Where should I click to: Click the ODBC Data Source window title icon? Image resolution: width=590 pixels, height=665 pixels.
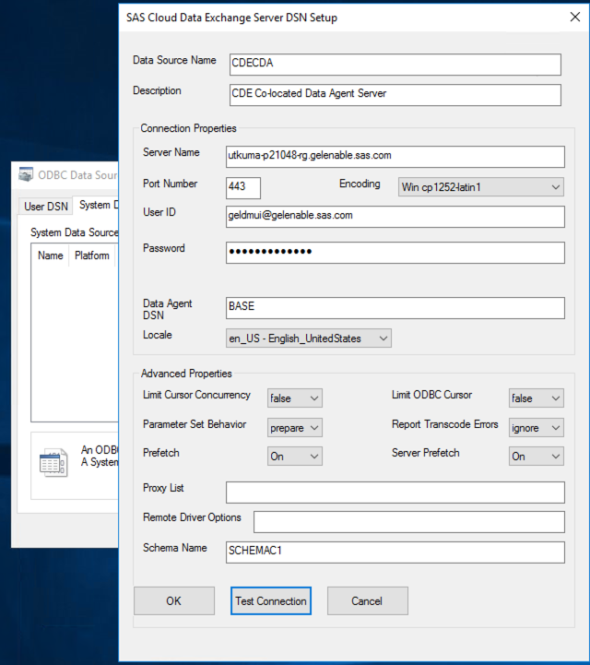(x=26, y=174)
